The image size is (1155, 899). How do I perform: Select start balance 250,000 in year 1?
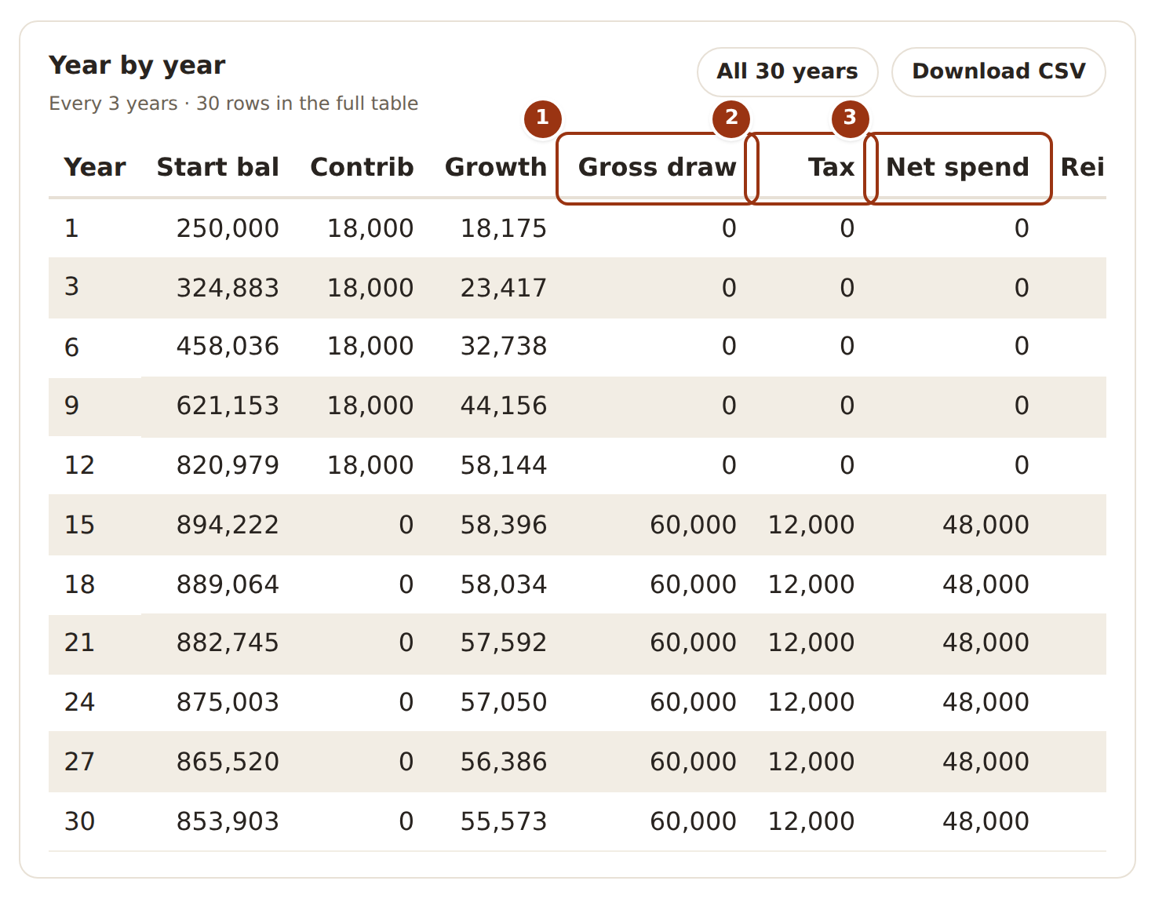pyautogui.click(x=228, y=228)
